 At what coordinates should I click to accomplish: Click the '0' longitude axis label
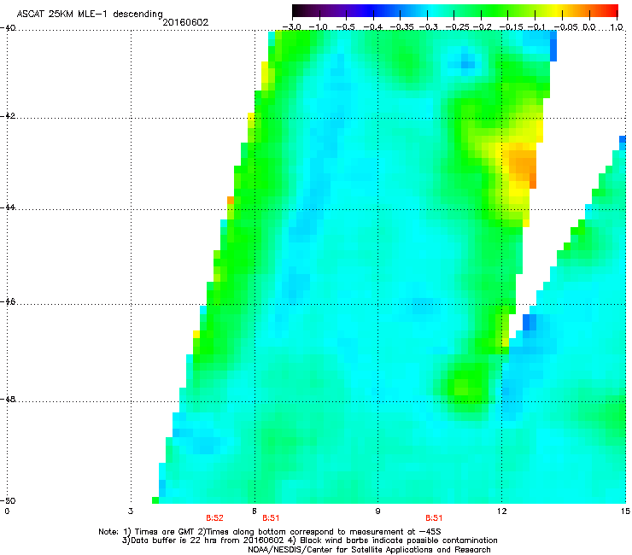[x=7, y=511]
